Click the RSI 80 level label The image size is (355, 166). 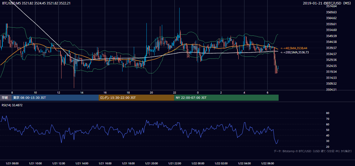pos(327,113)
